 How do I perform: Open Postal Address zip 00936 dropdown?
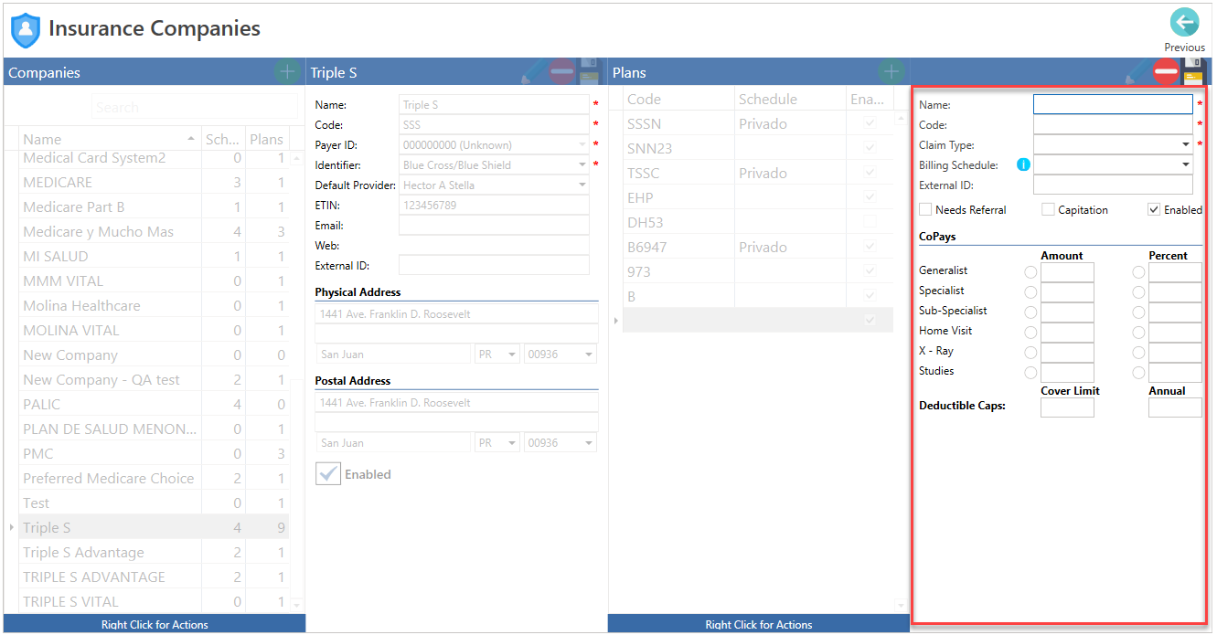click(588, 442)
